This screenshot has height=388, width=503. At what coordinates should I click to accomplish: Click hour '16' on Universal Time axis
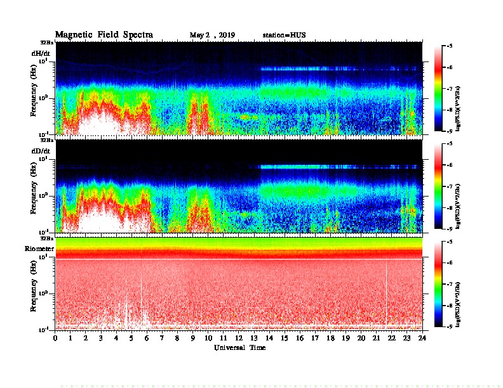click(300, 338)
